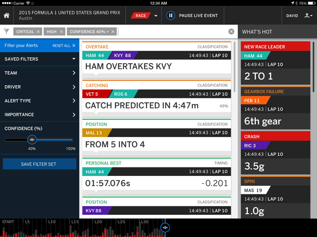This screenshot has height=237, width=317.
Task: Click the filter funnel icon
Action: pyautogui.click(x=6, y=32)
